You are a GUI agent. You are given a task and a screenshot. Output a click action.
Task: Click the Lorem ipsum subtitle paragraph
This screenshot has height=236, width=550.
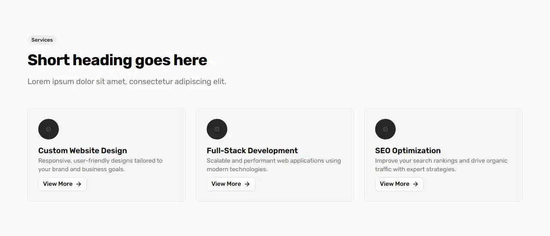pyautogui.click(x=127, y=82)
